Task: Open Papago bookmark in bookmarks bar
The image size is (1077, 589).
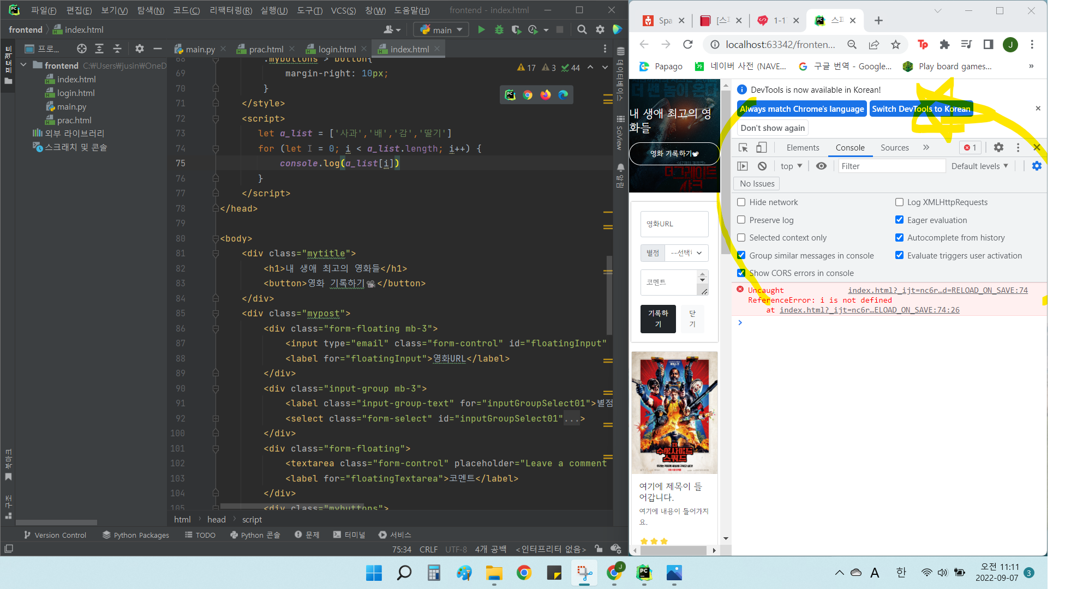Action: pyautogui.click(x=661, y=67)
